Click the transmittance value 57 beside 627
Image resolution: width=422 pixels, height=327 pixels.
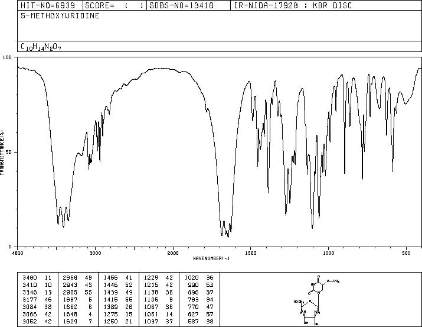click(x=210, y=314)
